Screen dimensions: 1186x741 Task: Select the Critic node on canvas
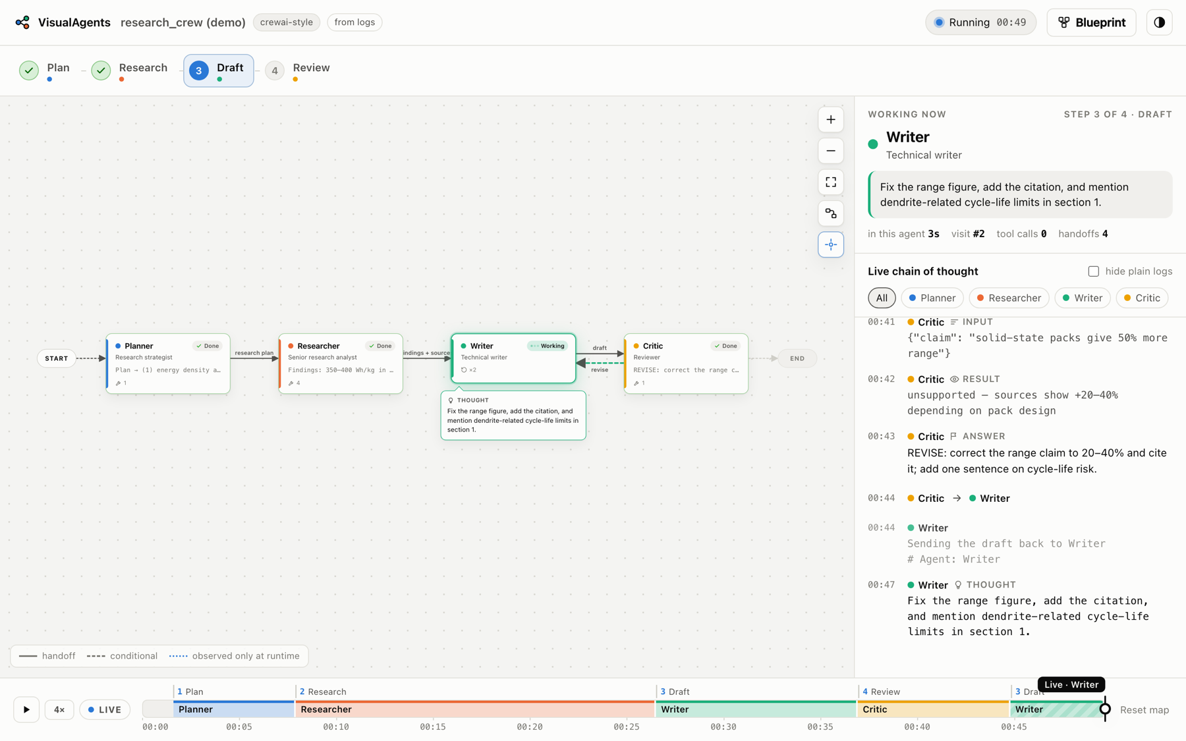686,364
